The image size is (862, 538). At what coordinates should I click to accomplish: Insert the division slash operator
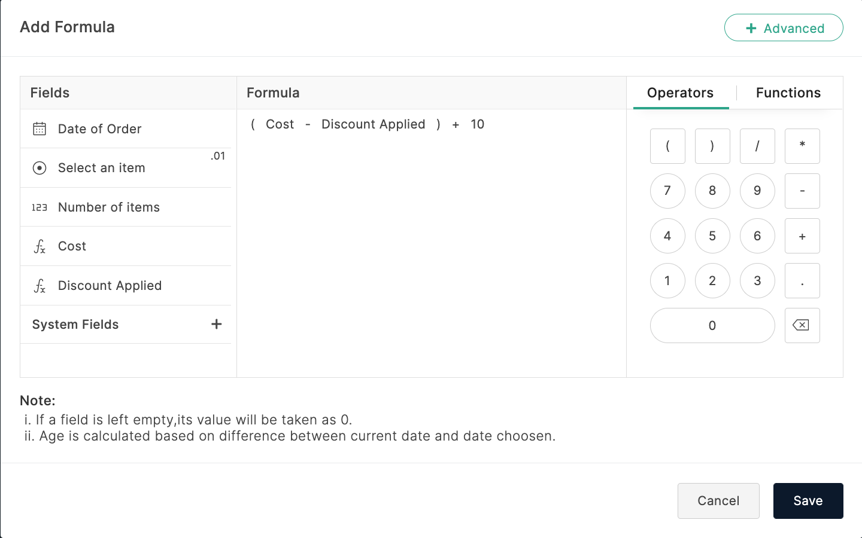(x=757, y=146)
